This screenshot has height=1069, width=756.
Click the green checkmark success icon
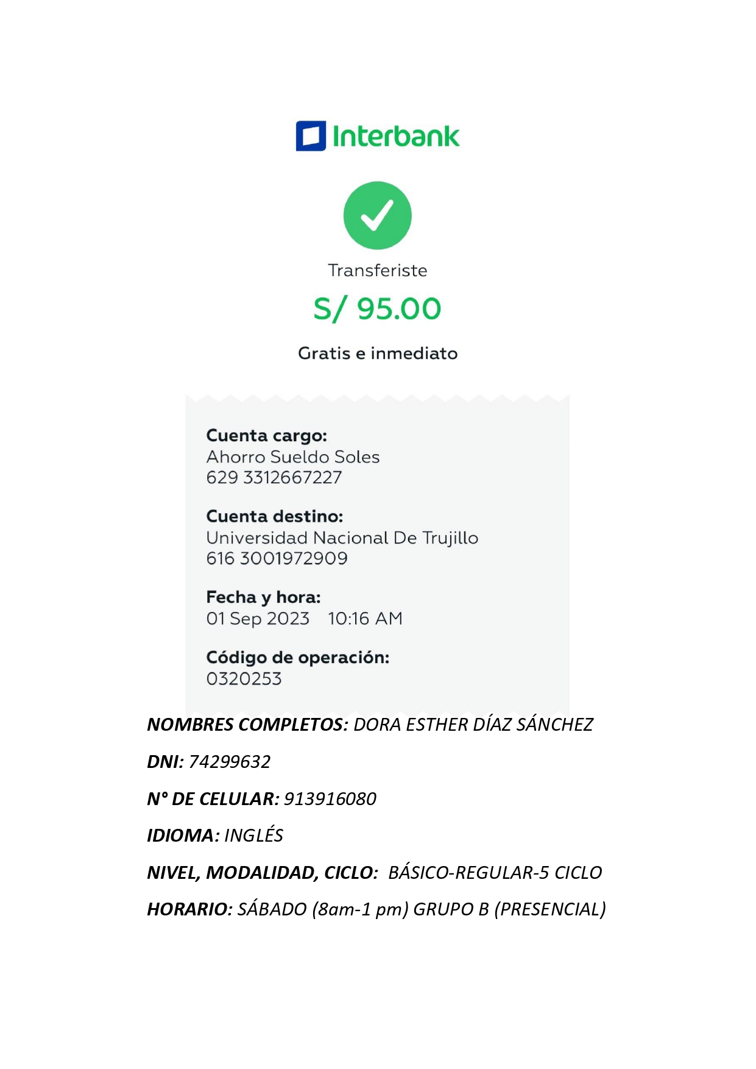378,215
